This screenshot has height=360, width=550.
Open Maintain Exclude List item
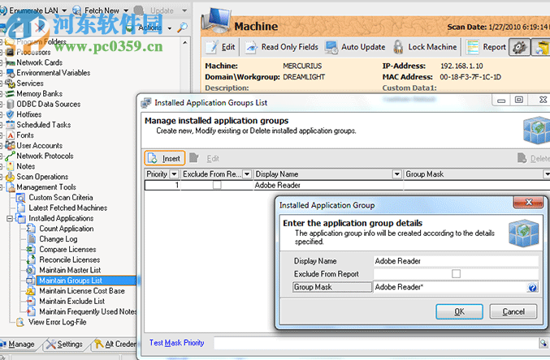tap(72, 302)
